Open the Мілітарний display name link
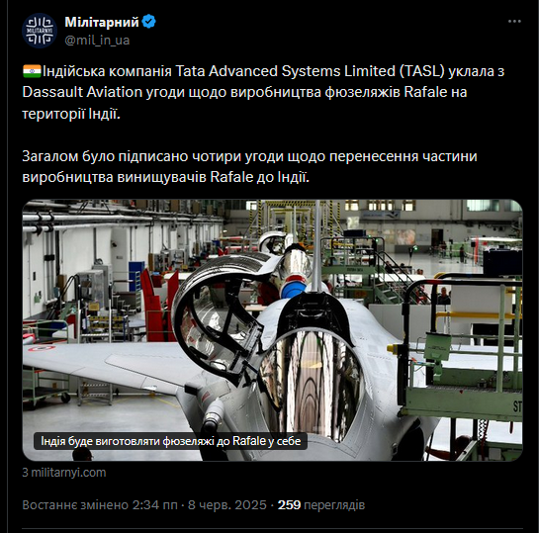This screenshot has width=539, height=533. (102, 22)
